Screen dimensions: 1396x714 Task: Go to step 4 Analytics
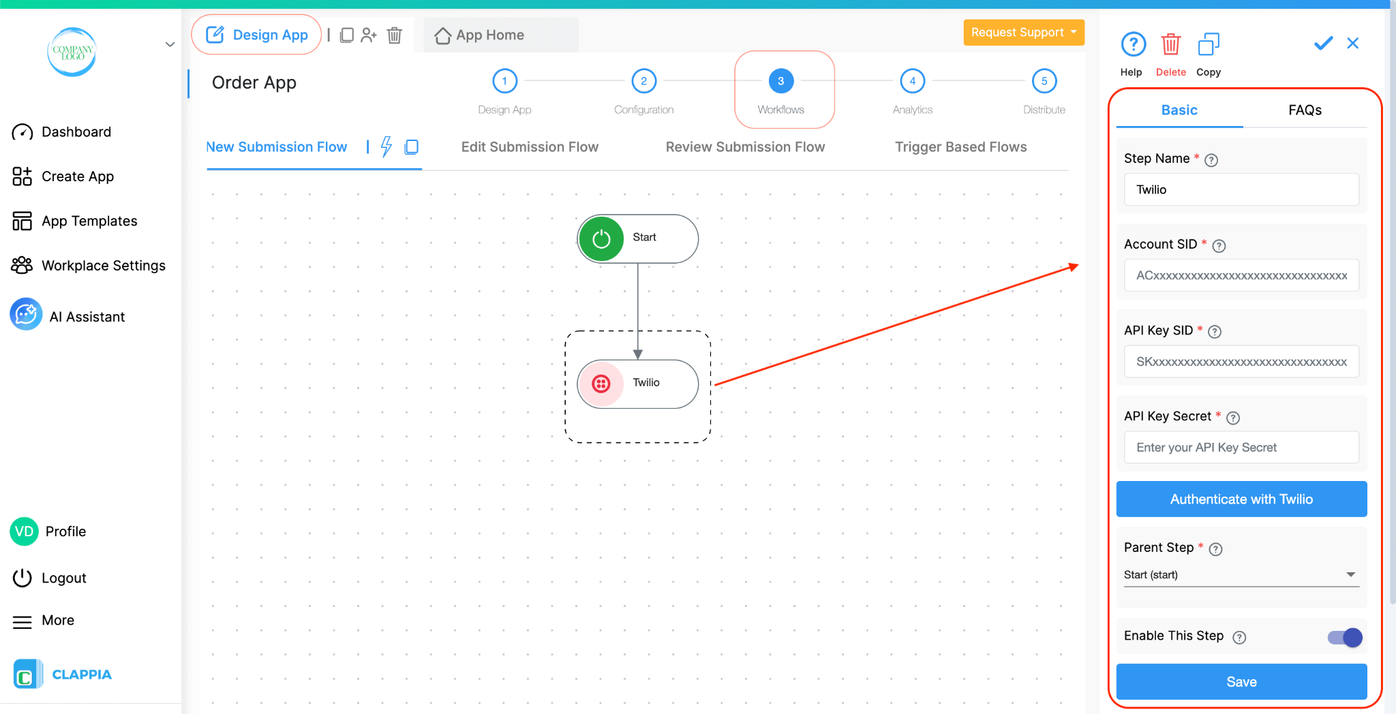click(913, 81)
